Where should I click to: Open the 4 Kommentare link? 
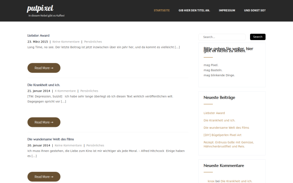click(65, 91)
